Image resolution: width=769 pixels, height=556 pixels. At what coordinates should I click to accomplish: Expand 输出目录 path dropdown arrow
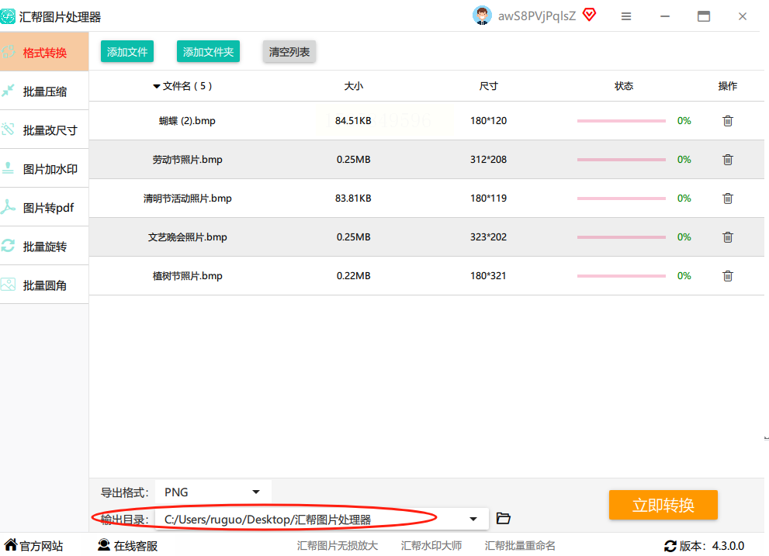pyautogui.click(x=473, y=519)
